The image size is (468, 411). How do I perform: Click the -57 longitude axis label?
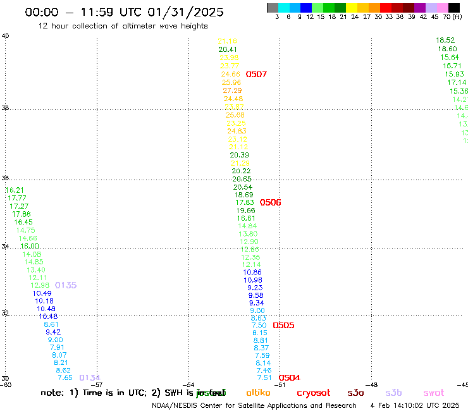pos(97,385)
